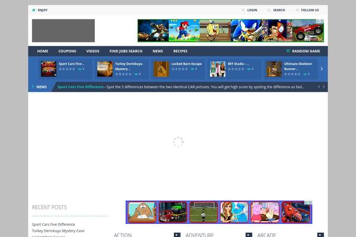Open the LOGIN link
This screenshot has width=356, height=237.
point(252,10)
